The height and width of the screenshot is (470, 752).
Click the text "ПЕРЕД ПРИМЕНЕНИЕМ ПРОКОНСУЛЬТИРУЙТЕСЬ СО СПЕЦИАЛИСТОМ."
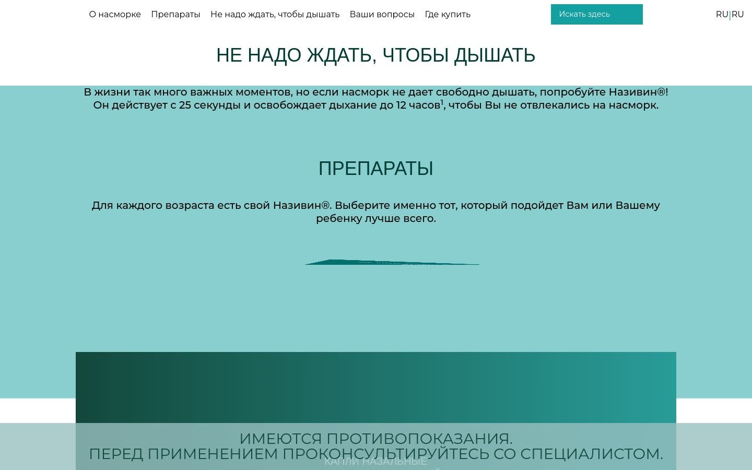click(376, 454)
